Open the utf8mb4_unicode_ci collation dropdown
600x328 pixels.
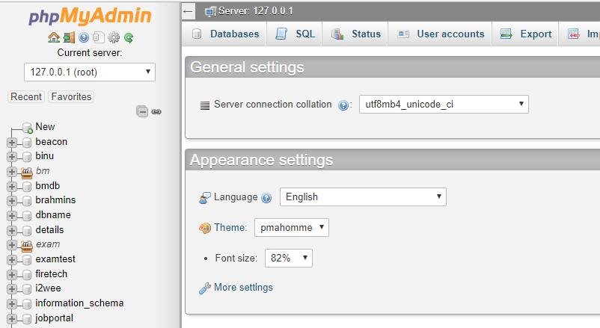coord(444,105)
